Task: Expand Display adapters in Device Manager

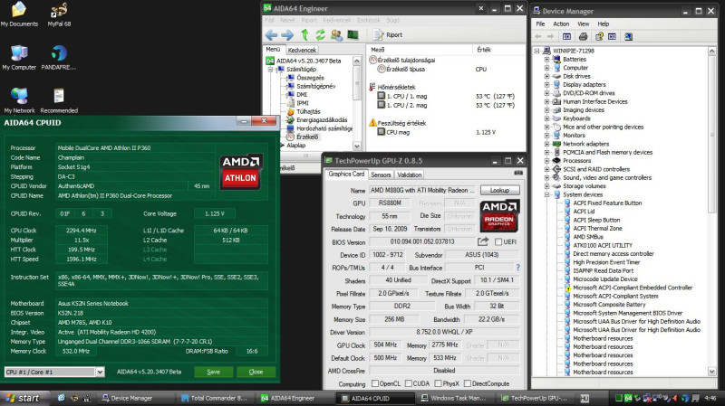Action: [546, 84]
